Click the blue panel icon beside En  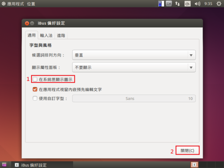(161, 4)
